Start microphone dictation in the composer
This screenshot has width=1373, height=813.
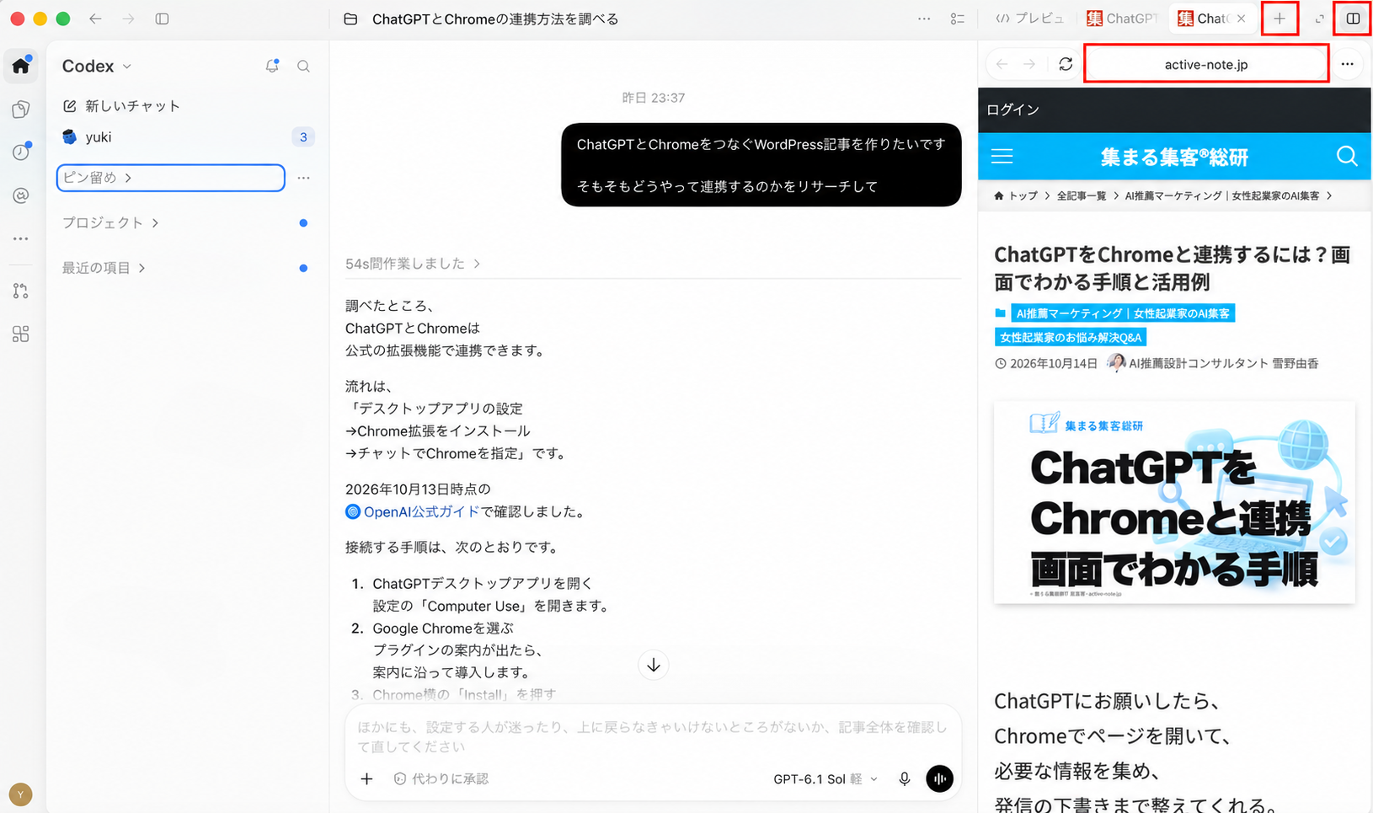tap(904, 778)
